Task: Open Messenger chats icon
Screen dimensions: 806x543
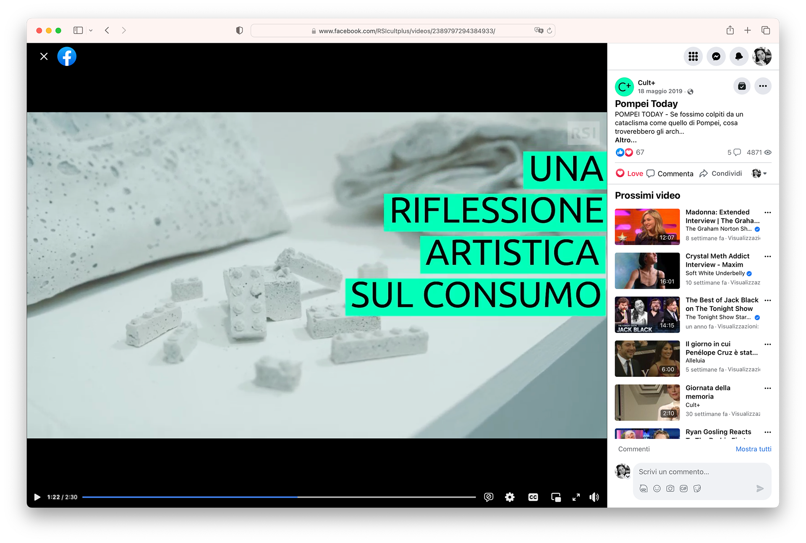Action: click(716, 56)
